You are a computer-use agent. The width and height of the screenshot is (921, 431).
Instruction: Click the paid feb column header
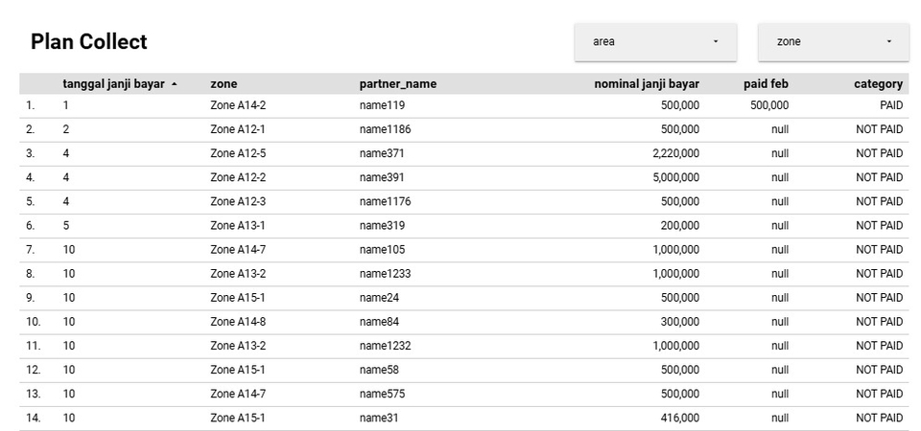click(x=766, y=84)
